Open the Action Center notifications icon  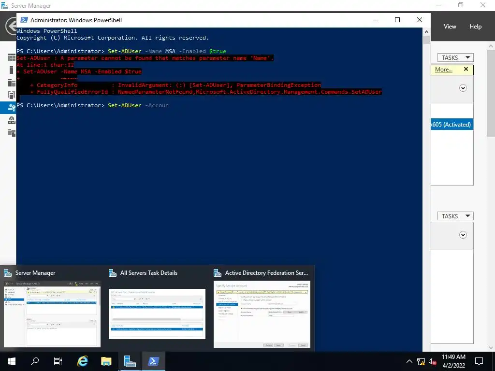479,361
